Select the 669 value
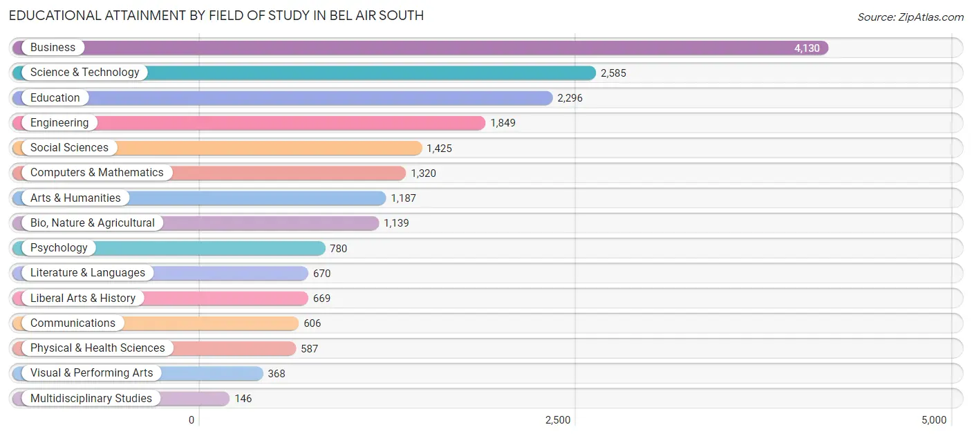This screenshot has width=972, height=436. click(x=321, y=298)
